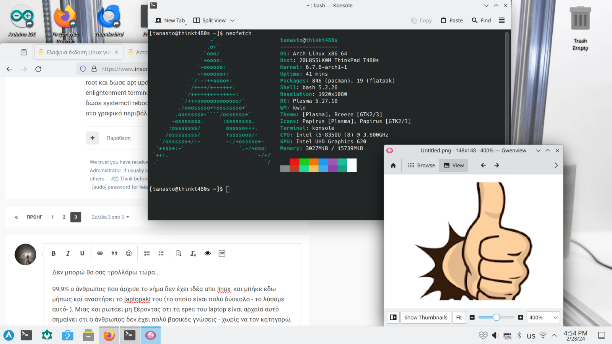612x344 pixels.
Task: Open the Thunderbird desktop shortcut
Action: point(109,21)
